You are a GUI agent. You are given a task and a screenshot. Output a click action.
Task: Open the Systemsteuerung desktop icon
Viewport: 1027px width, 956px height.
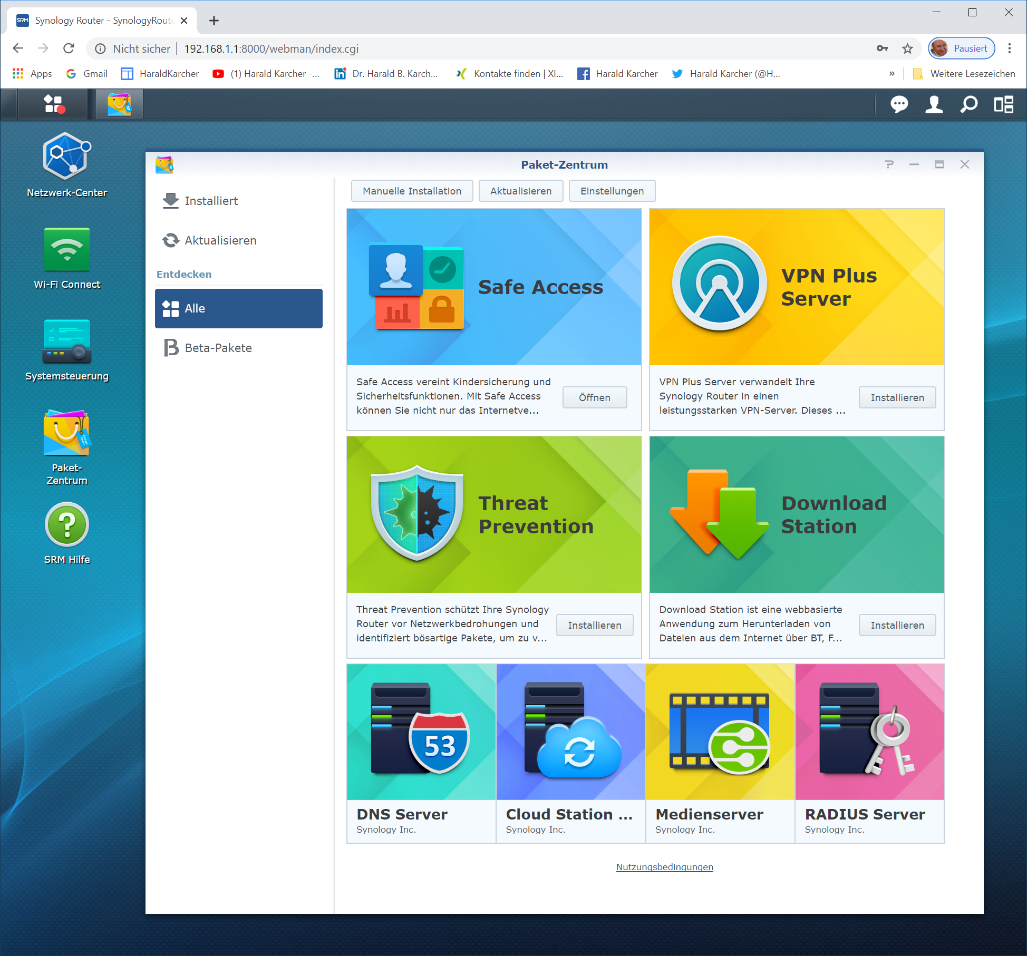point(67,342)
